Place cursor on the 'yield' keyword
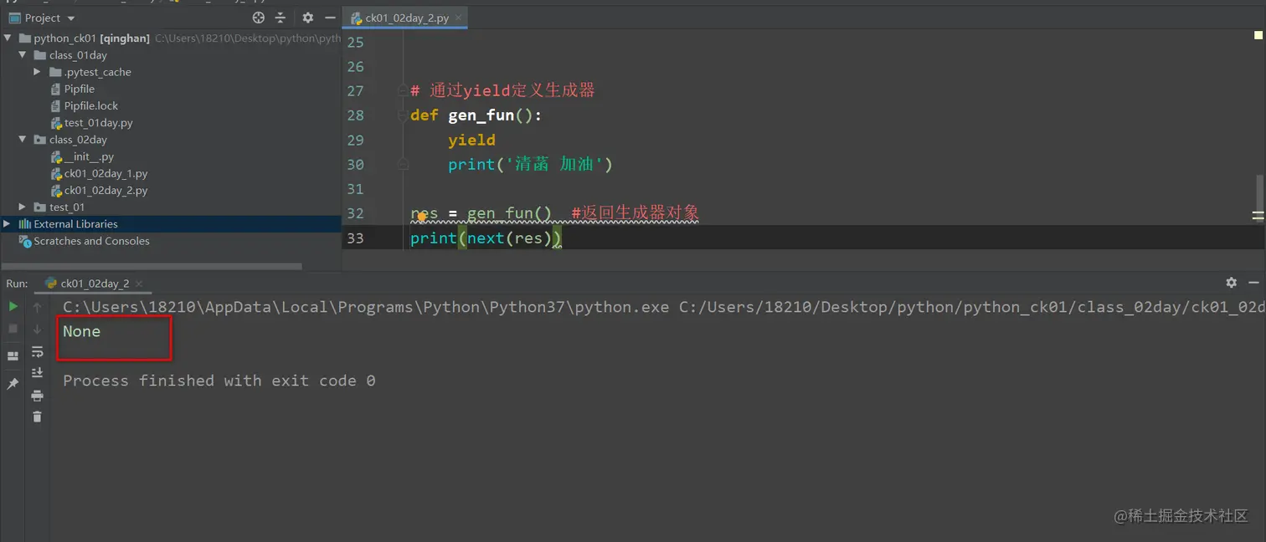 pos(471,140)
